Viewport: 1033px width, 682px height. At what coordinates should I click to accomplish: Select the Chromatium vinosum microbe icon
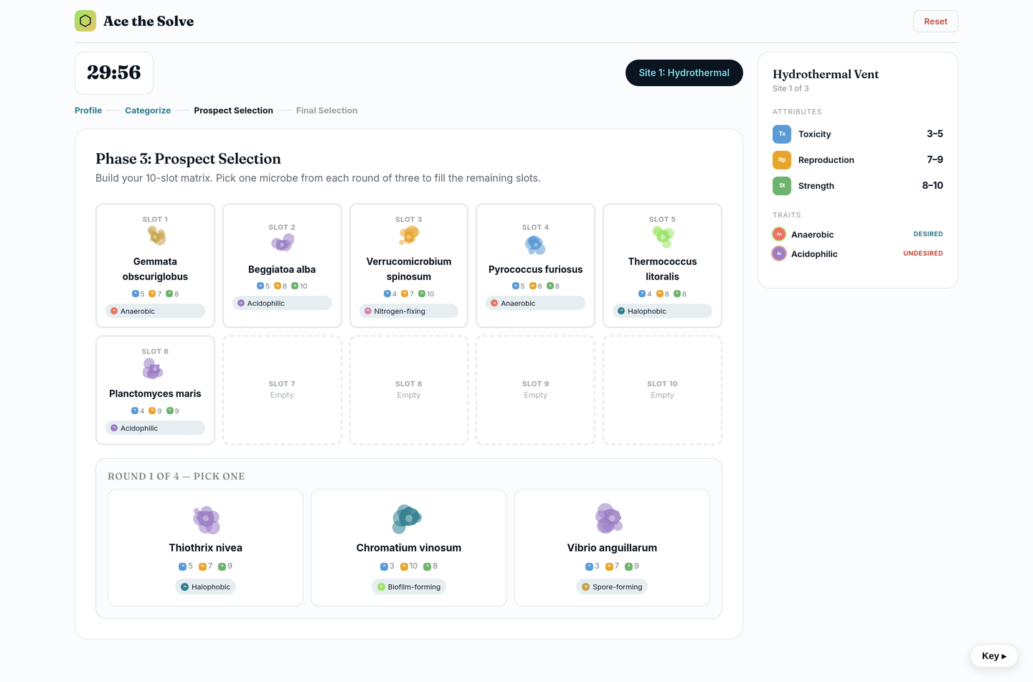pyautogui.click(x=407, y=518)
